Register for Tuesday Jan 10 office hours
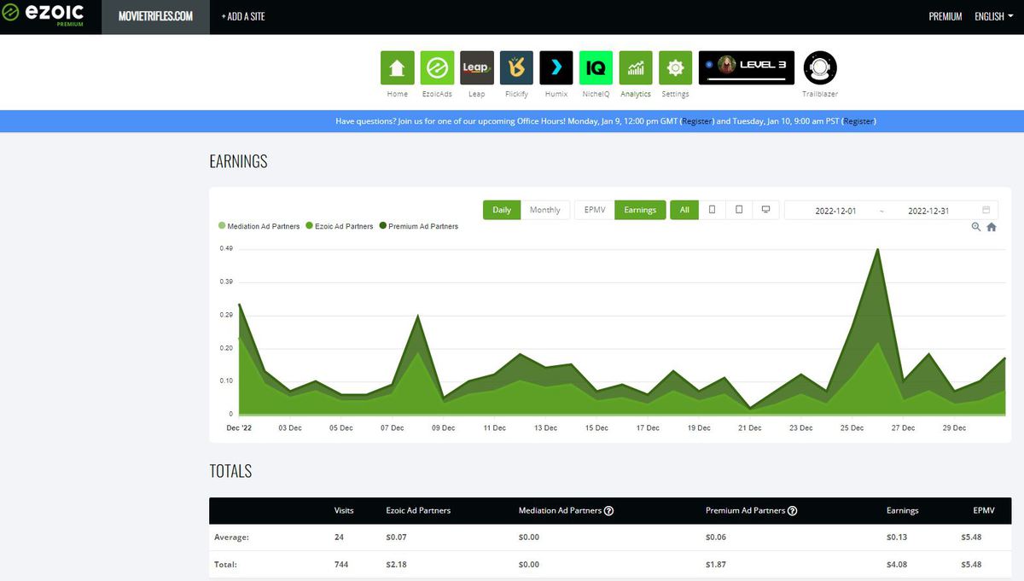Screen dimensions: 1024x581 point(858,121)
